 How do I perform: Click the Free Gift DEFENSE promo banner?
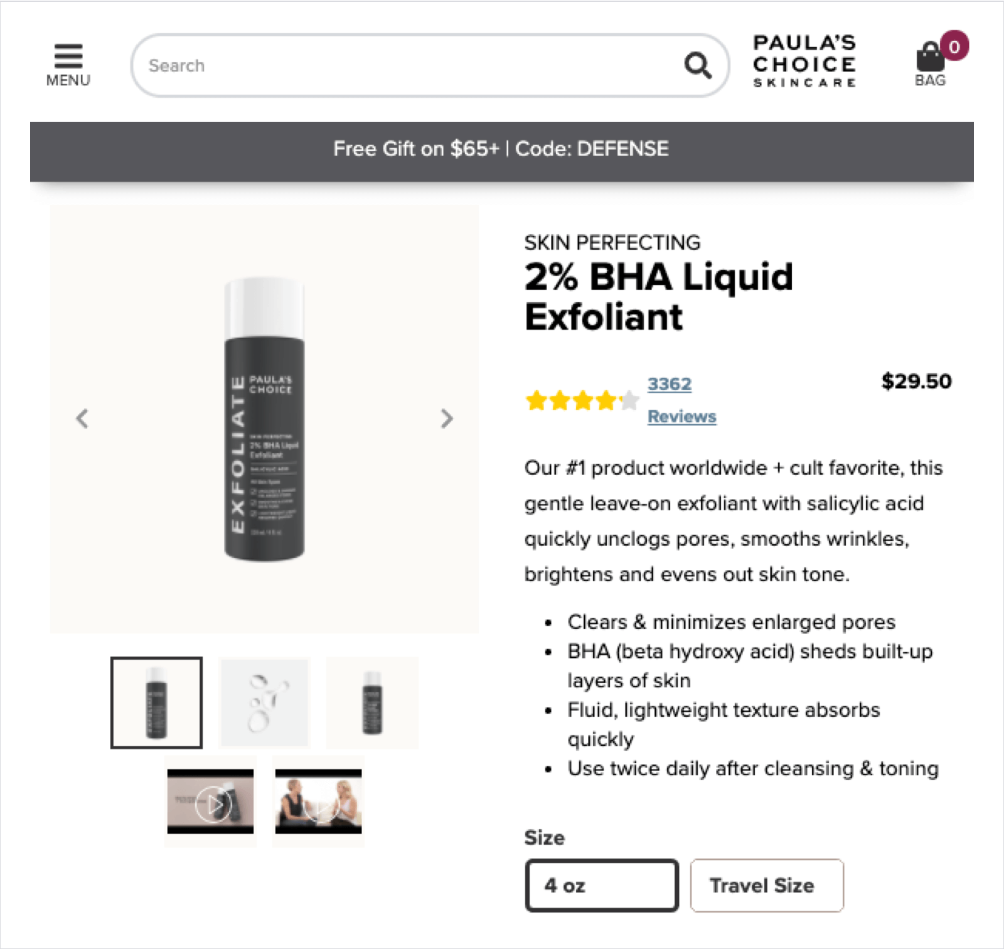[x=501, y=149]
